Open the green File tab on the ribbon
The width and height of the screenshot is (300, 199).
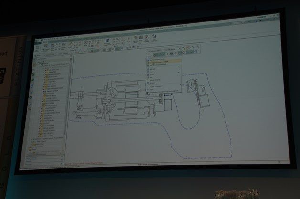(38, 43)
